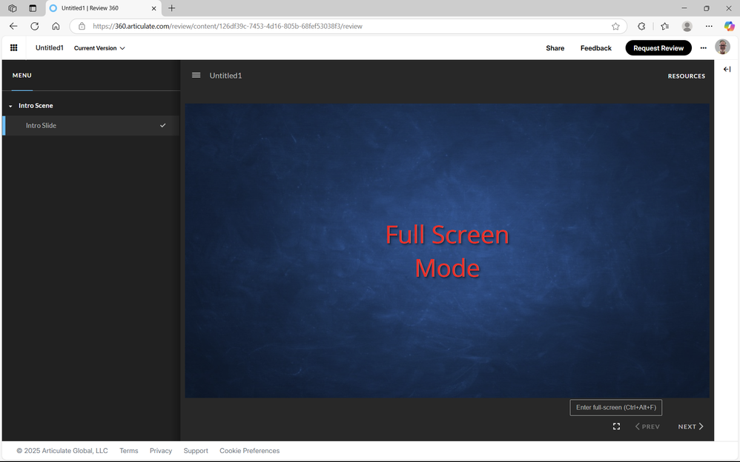The width and height of the screenshot is (740, 462).
Task: Open the user profile avatar
Action: click(x=722, y=47)
